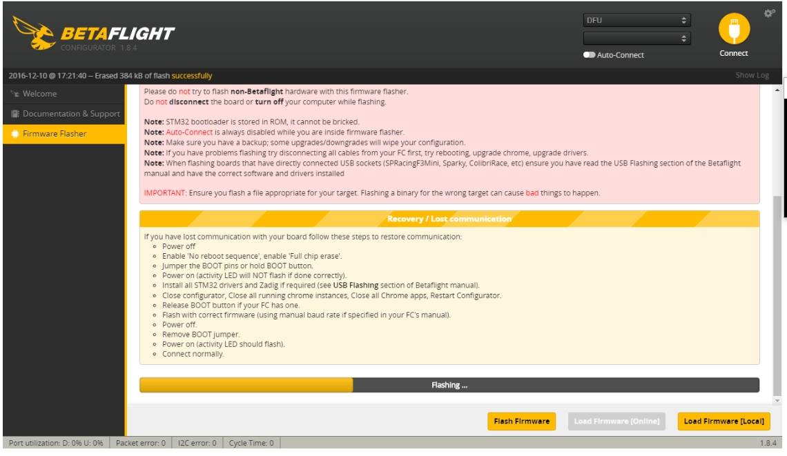Open the Documentation & Support tab
Image resolution: width=787 pixels, height=456 pixels.
(x=64, y=114)
